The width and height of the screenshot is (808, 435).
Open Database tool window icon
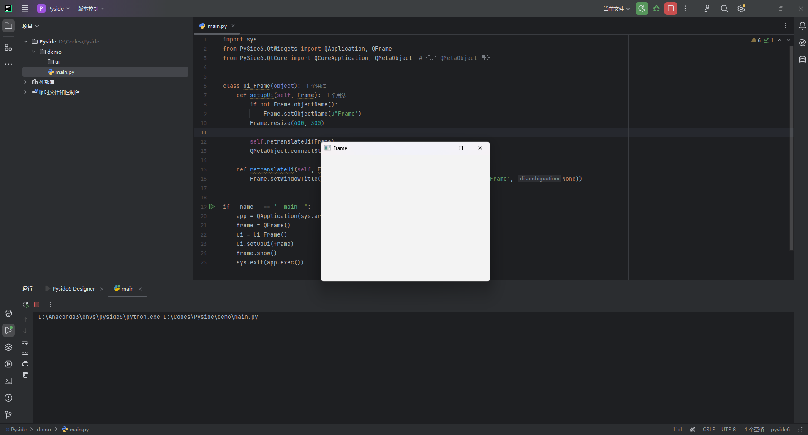(802, 60)
